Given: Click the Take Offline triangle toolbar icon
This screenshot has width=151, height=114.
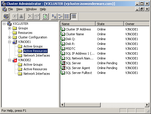Looking at the screenshot, I should point(21,16).
